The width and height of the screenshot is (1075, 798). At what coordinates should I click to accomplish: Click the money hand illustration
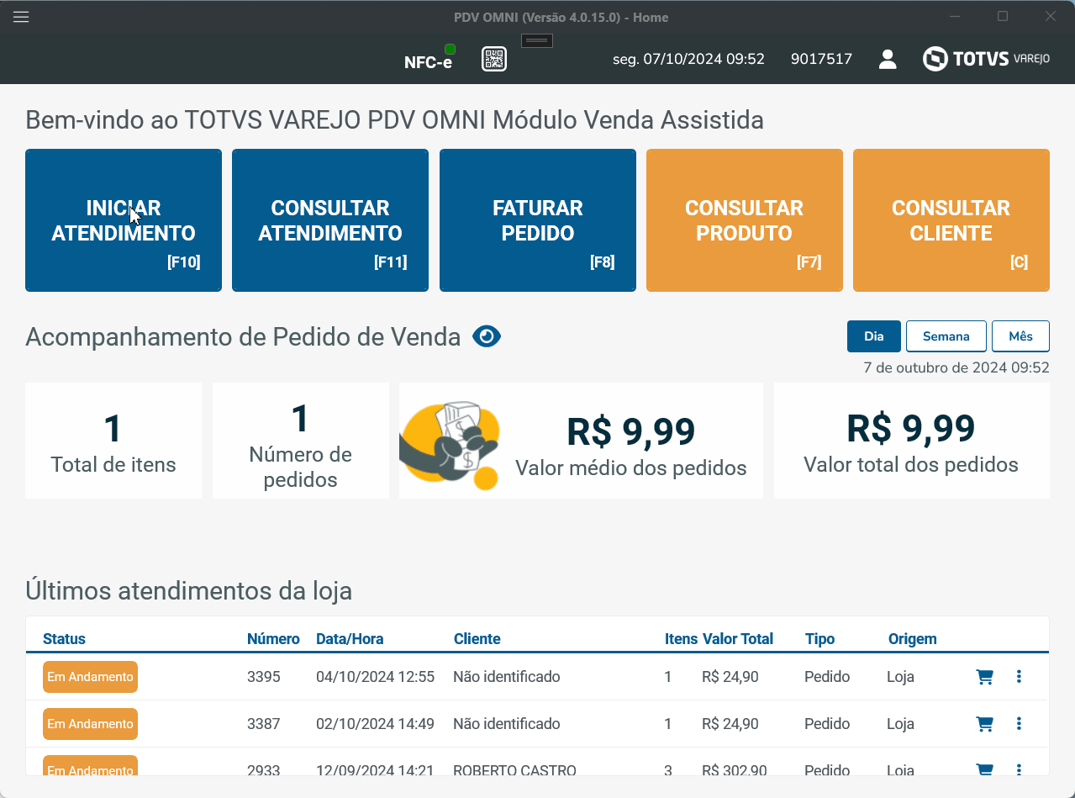pyautogui.click(x=451, y=446)
